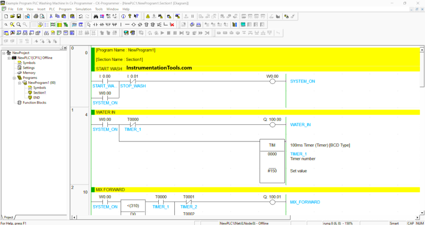Click the Undo icon
This screenshot has width=425, height=225.
(x=80, y=17)
